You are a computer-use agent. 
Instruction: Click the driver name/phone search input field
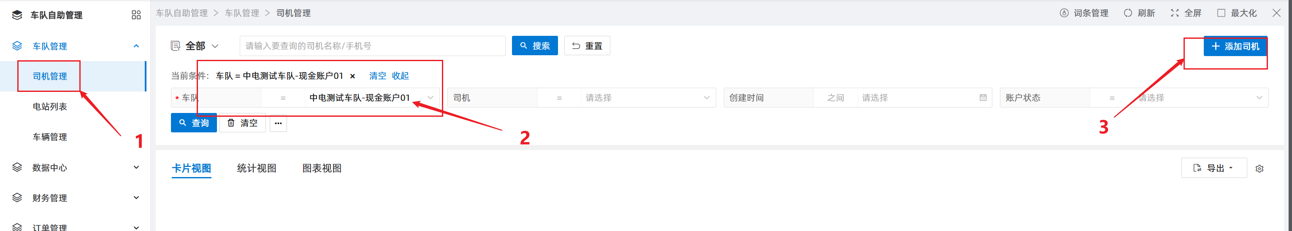click(372, 46)
